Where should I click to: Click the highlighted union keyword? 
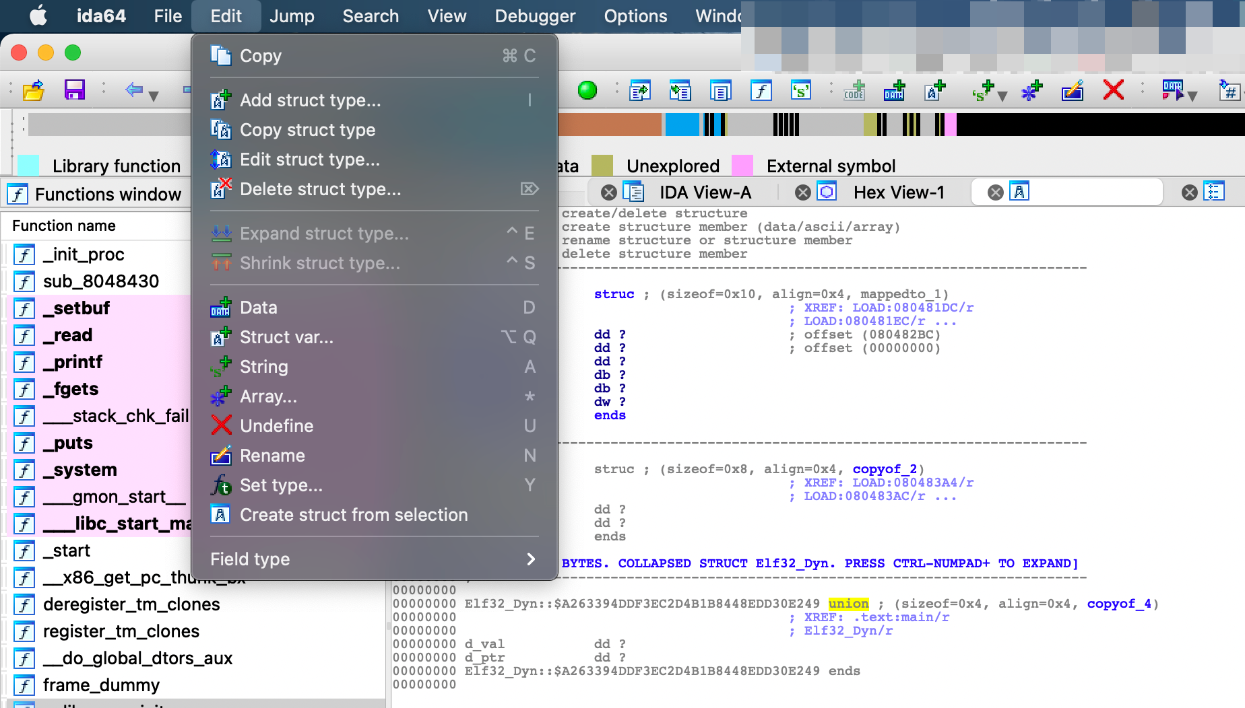[849, 604]
